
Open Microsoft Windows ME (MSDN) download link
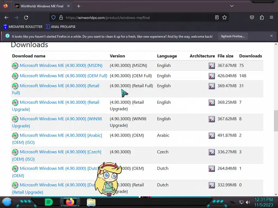(x=61, y=66)
